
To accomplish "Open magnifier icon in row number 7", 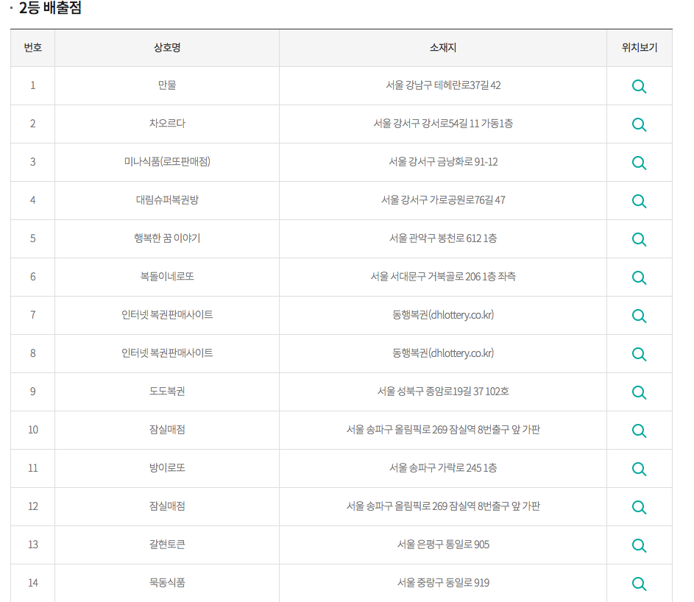I will (639, 316).
